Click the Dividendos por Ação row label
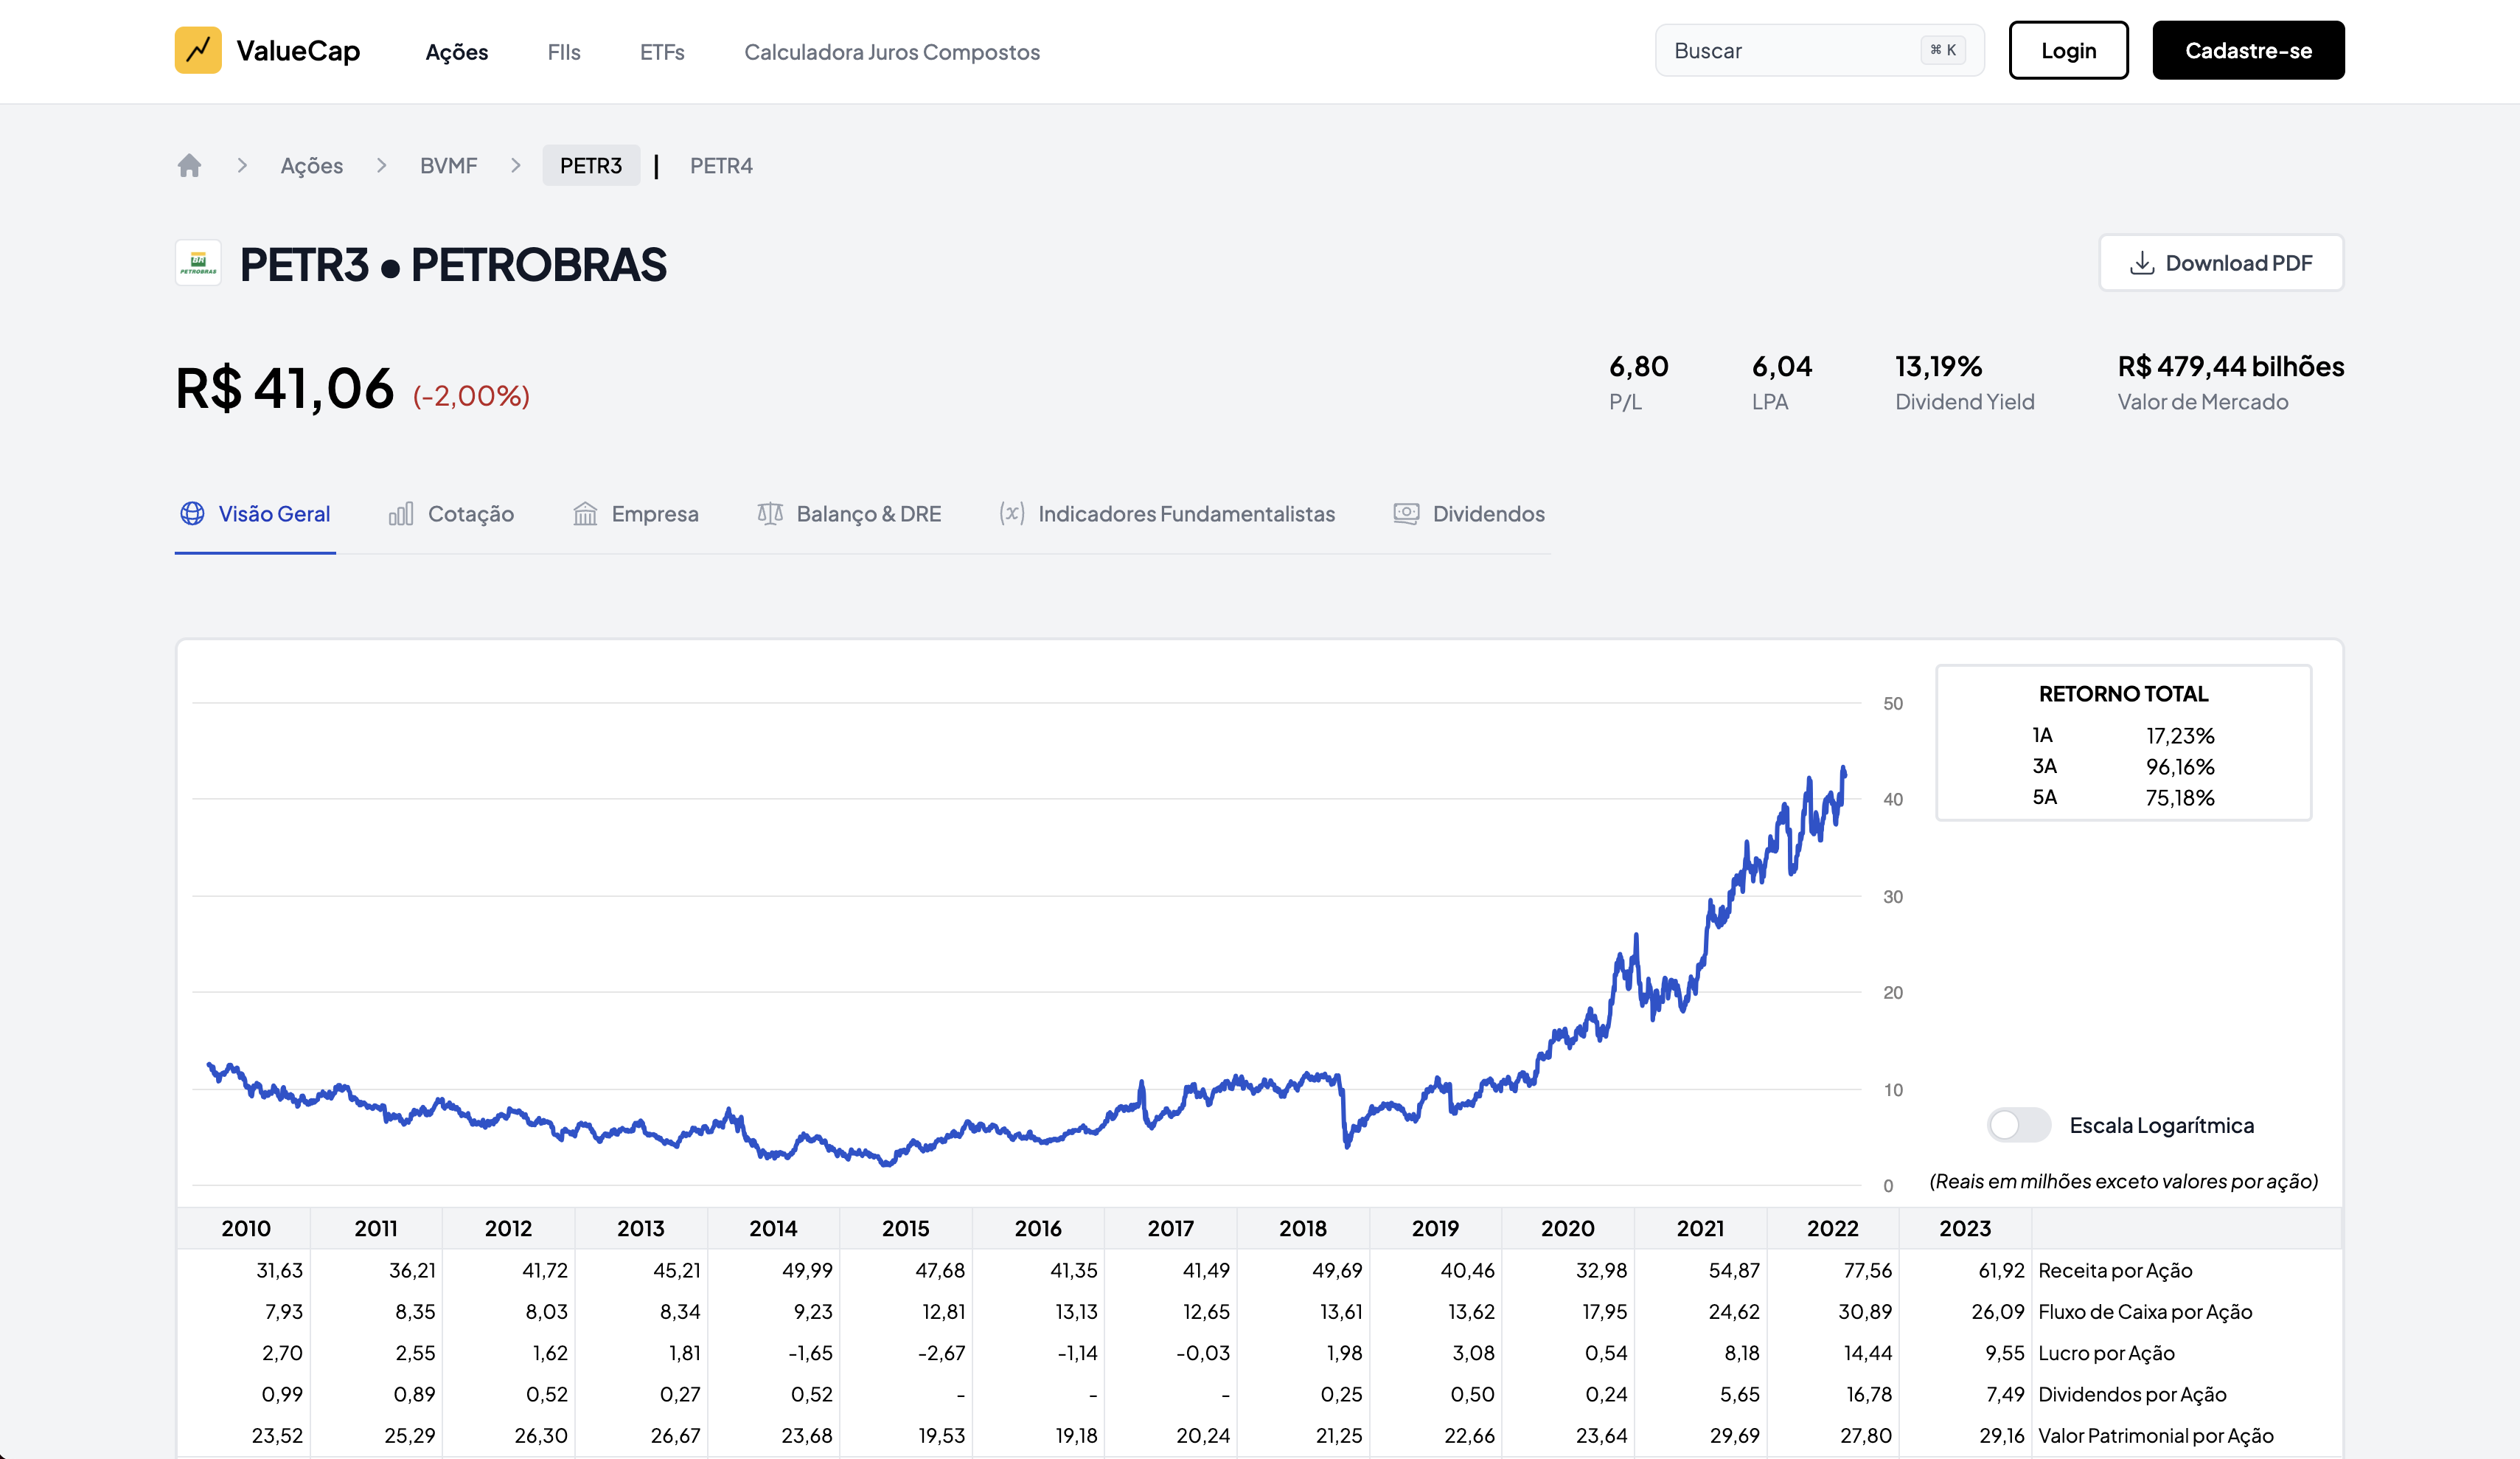 [x=2132, y=1394]
